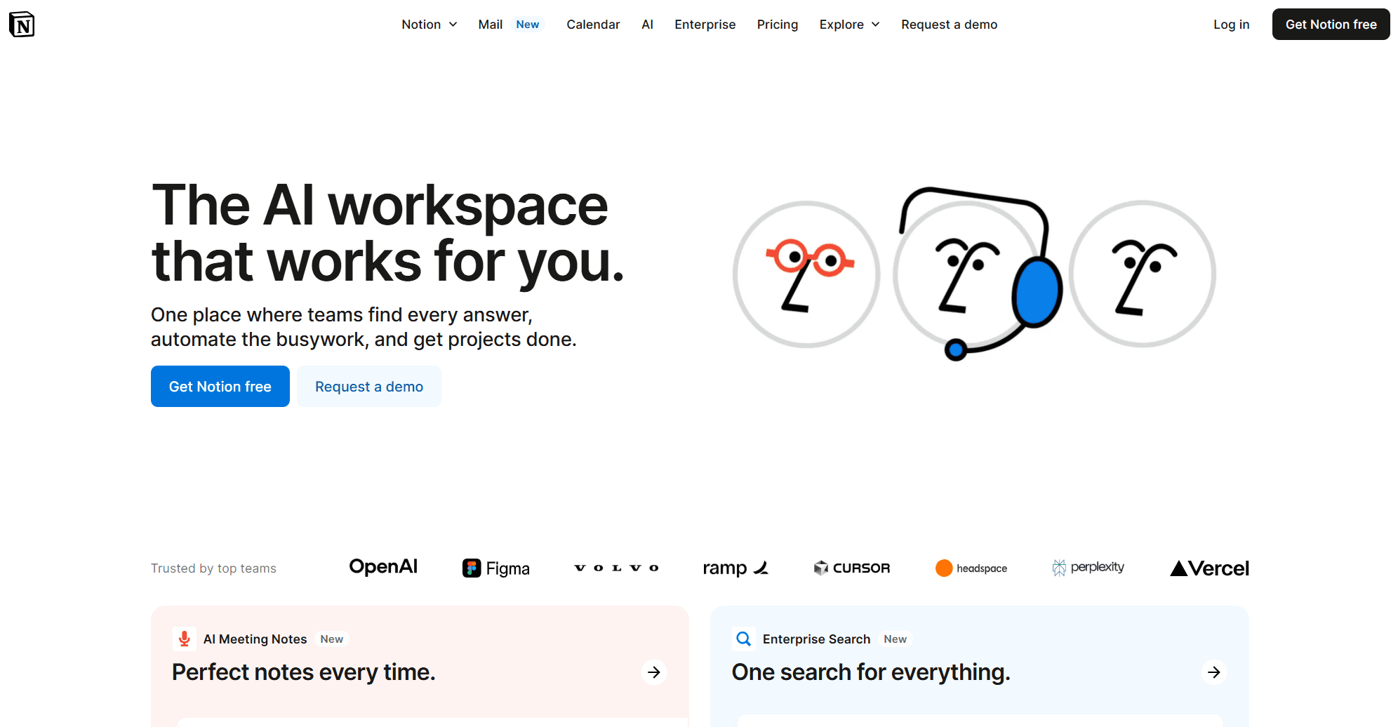This screenshot has width=1398, height=727.
Task: Click the headspace logo
Action: tap(971, 568)
